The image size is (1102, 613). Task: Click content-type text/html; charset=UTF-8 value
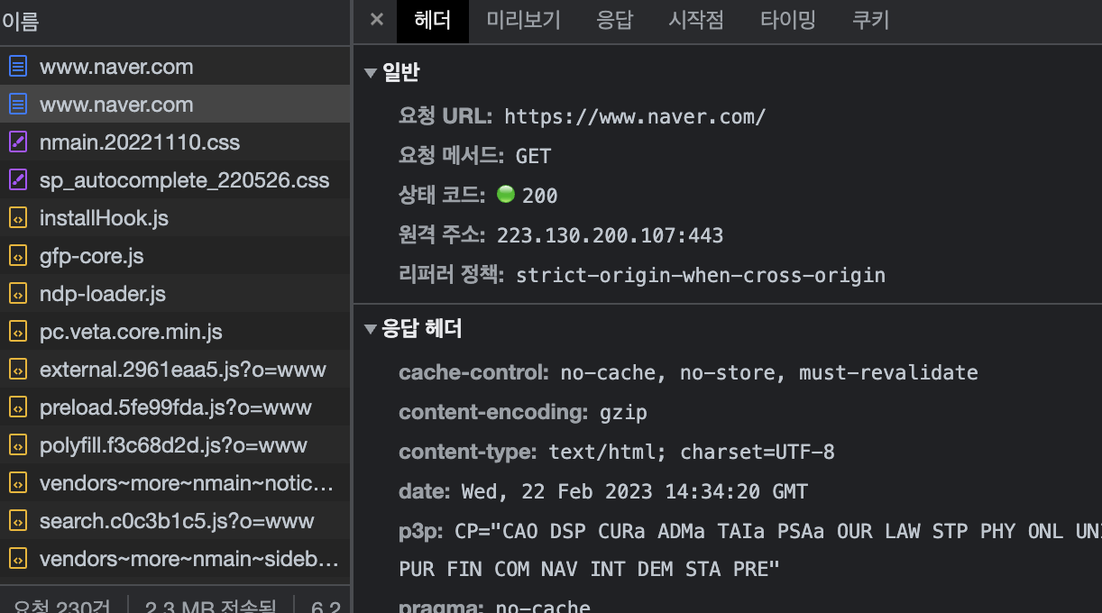tap(693, 452)
